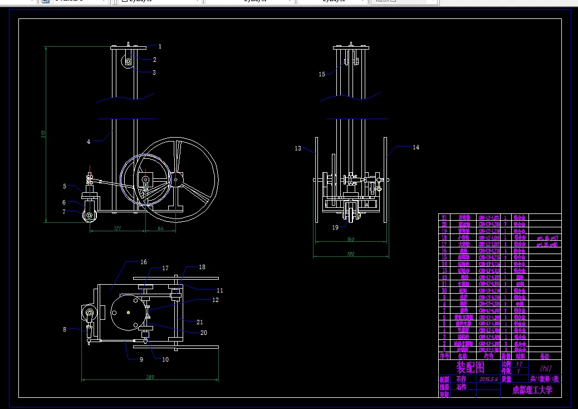This screenshot has height=409, width=578.
Task: Click callout number 15 in the front view
Action: tap(322, 74)
